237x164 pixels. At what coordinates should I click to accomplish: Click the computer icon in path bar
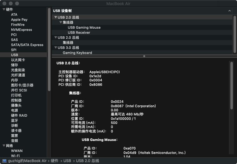pos(4,161)
